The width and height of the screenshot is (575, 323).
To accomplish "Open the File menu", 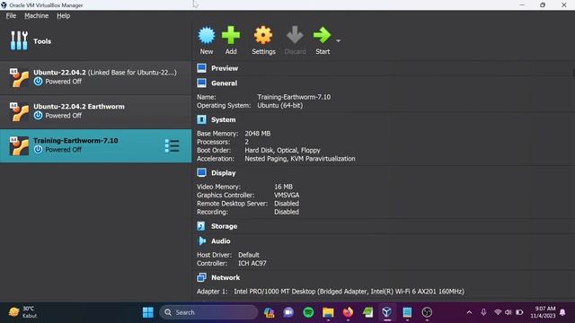I will pyautogui.click(x=11, y=16).
